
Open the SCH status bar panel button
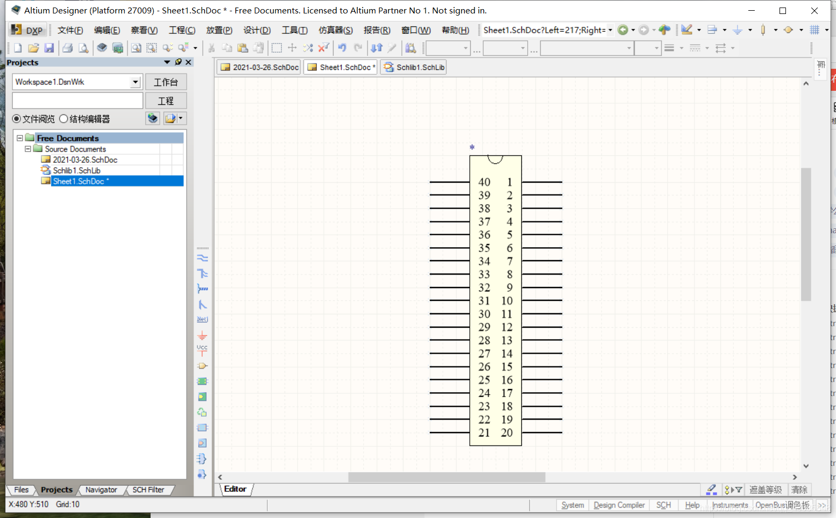coord(663,505)
